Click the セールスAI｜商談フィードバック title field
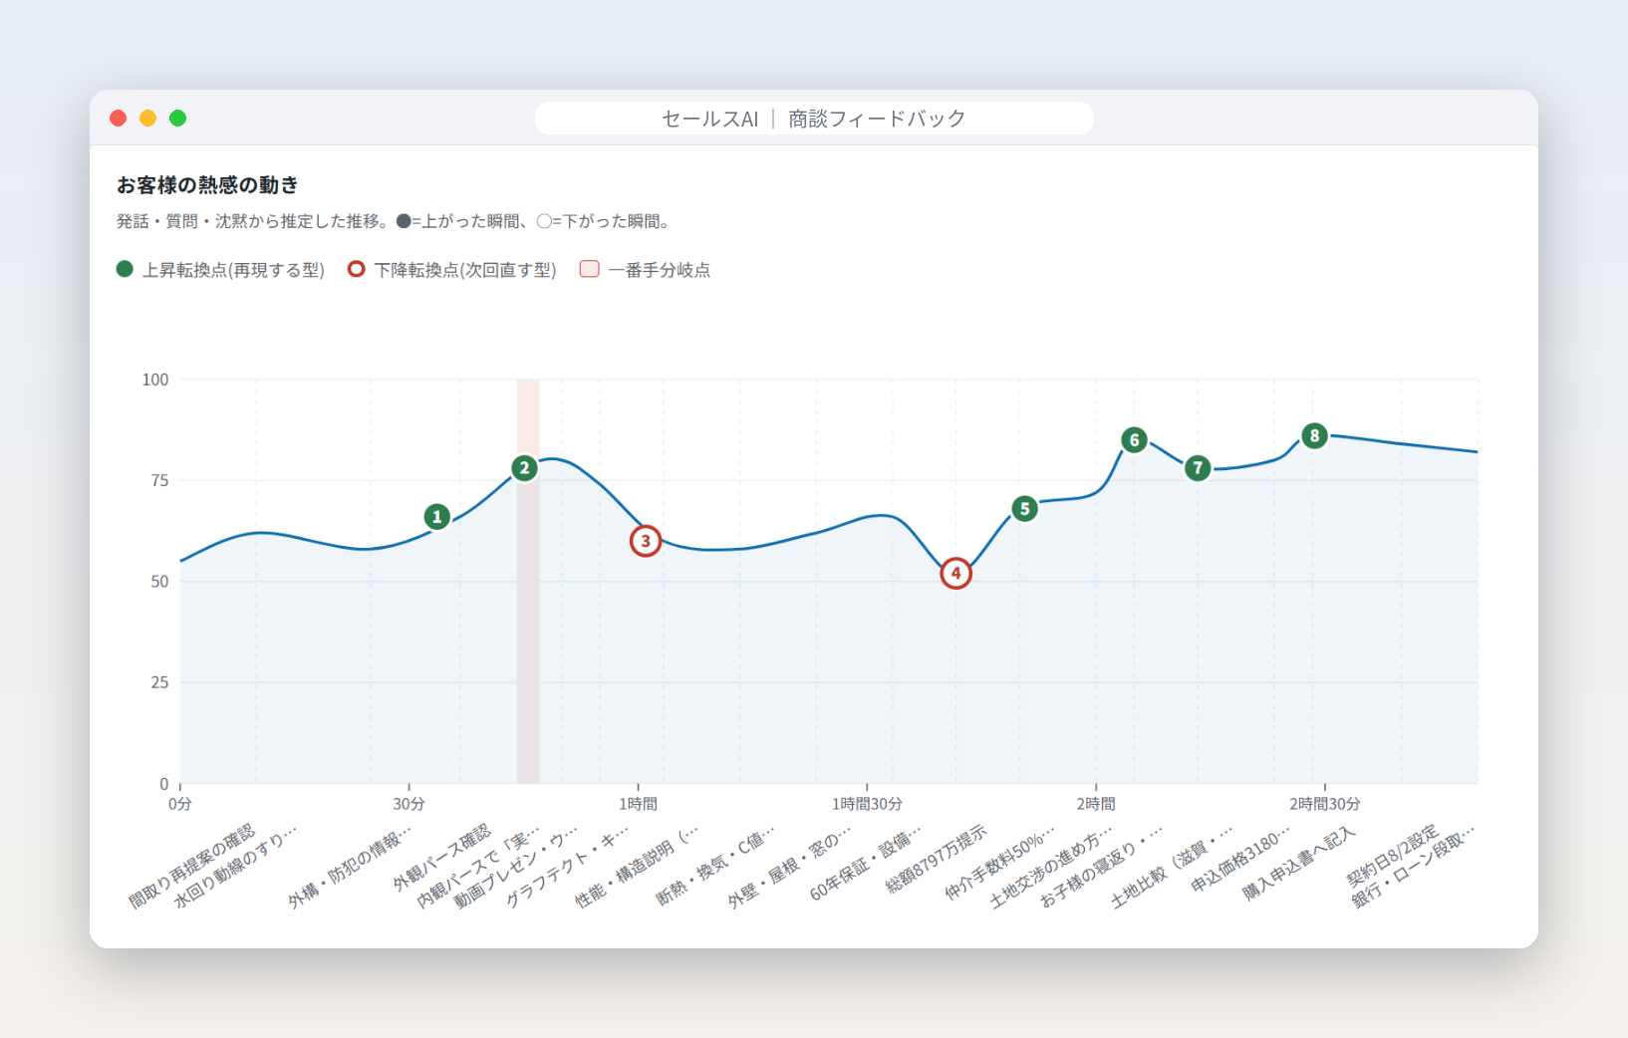 (814, 119)
